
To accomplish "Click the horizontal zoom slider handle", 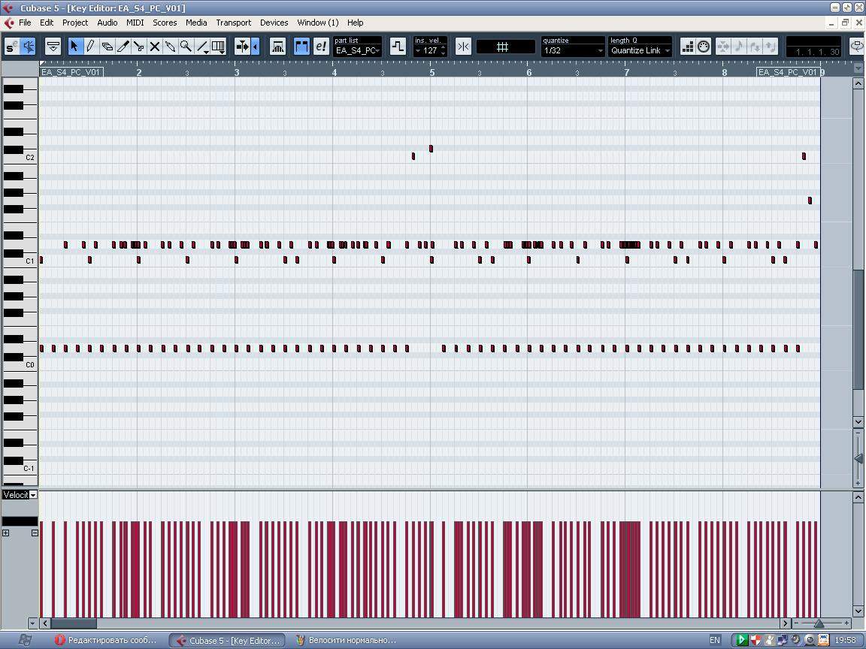I will (x=819, y=623).
